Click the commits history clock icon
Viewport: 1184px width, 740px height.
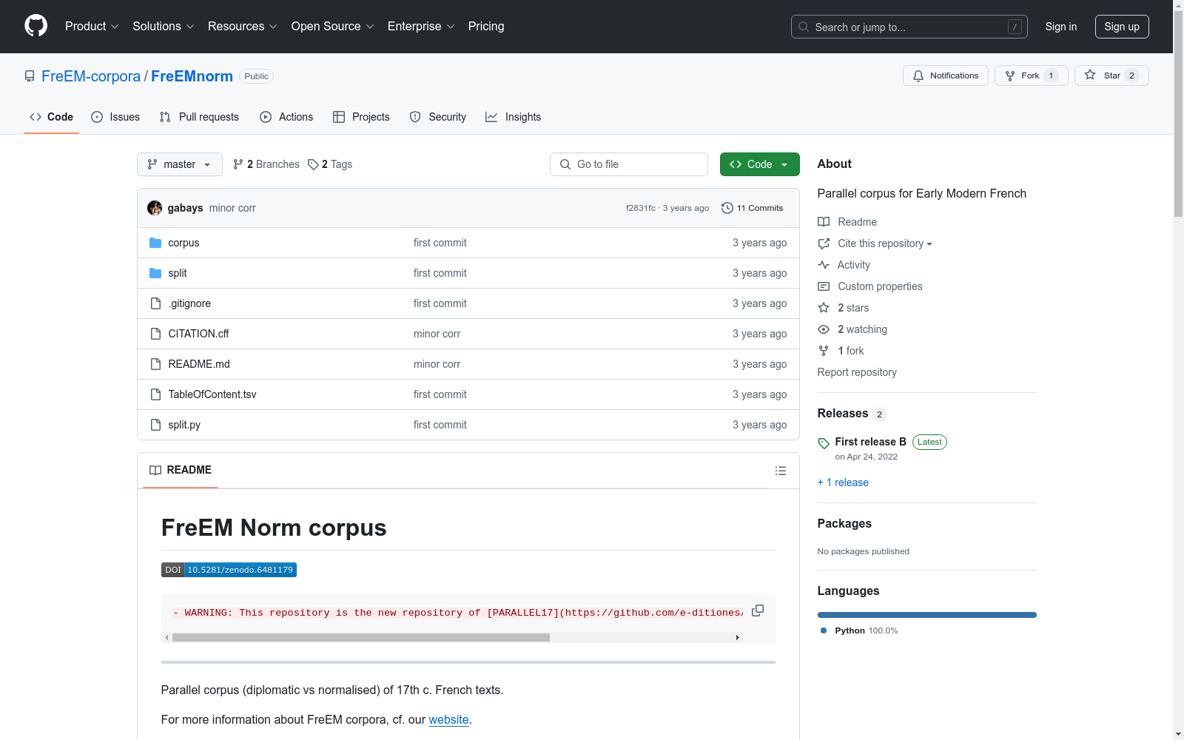pyautogui.click(x=727, y=208)
